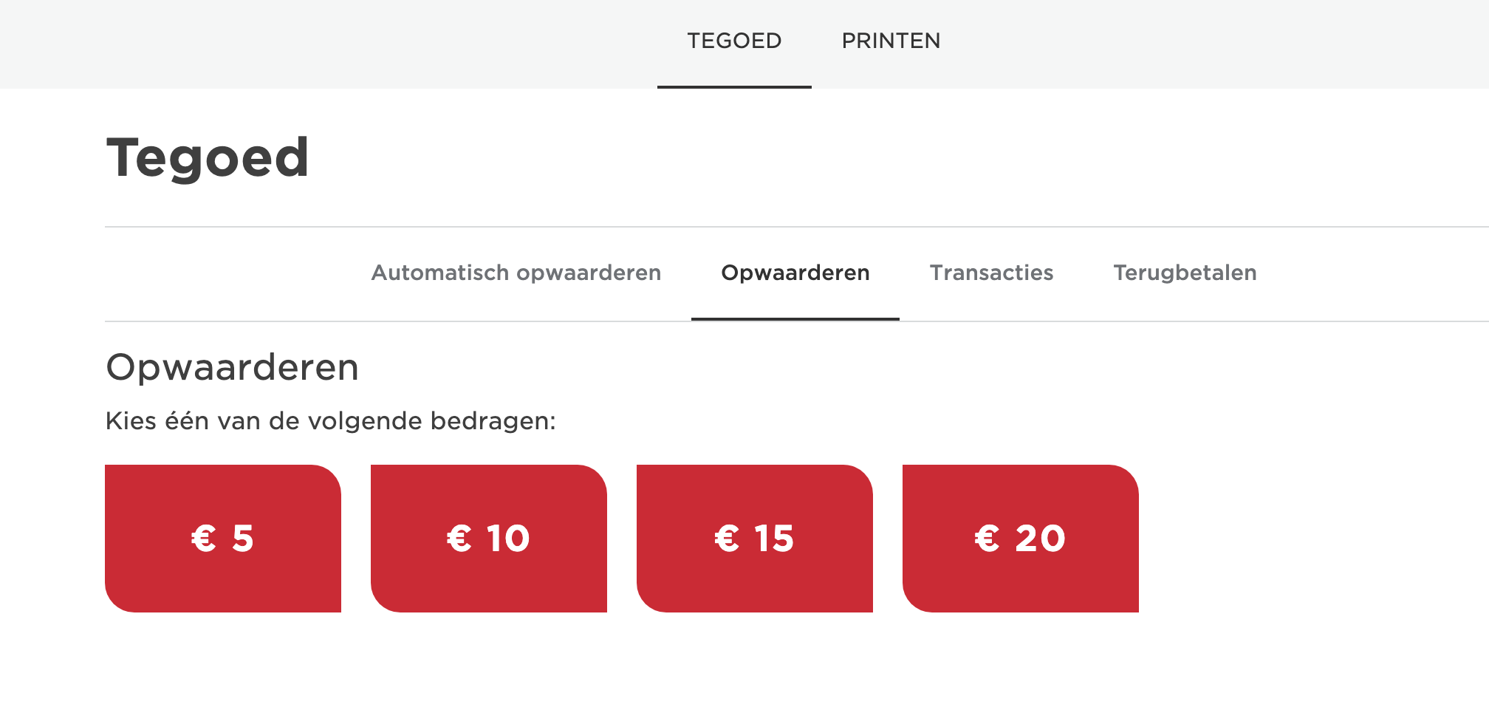Click the Tegoed page heading
The width and height of the screenshot is (1489, 727).
tap(208, 157)
